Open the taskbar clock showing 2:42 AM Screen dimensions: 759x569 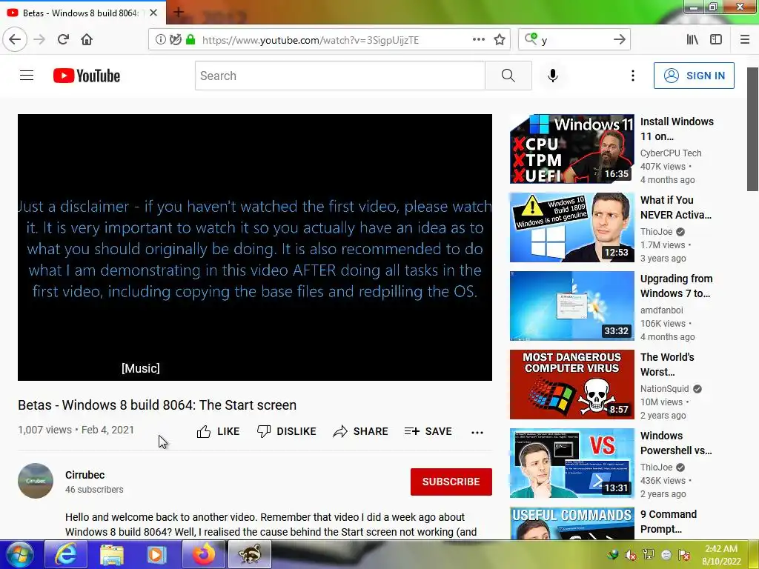pyautogui.click(x=721, y=555)
